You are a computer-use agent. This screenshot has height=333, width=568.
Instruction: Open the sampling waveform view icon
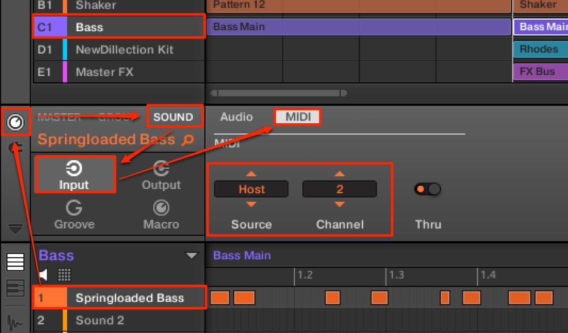click(x=15, y=322)
